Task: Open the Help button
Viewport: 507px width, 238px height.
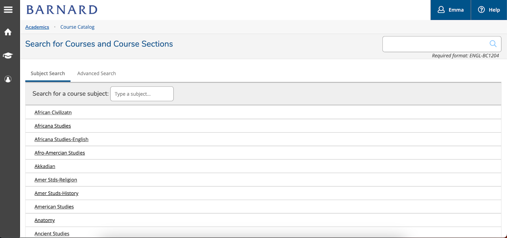Action: [x=489, y=10]
